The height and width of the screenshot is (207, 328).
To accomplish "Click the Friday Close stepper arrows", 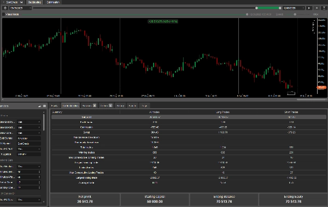I will point(39,182).
